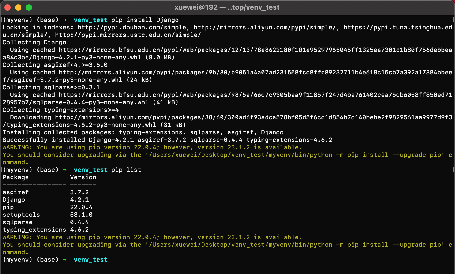Image resolution: width=455 pixels, height=274 pixels.
Task: Click the 'asgiref' package name in list
Action: [16, 192]
